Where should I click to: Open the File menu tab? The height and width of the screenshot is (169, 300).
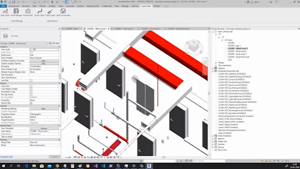click(3, 6)
